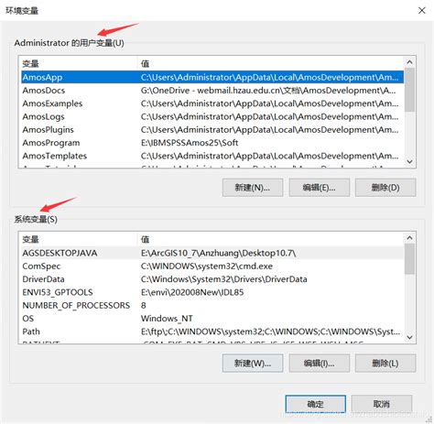
Task: Select the AmosProgram user variable row
Action: point(212,143)
